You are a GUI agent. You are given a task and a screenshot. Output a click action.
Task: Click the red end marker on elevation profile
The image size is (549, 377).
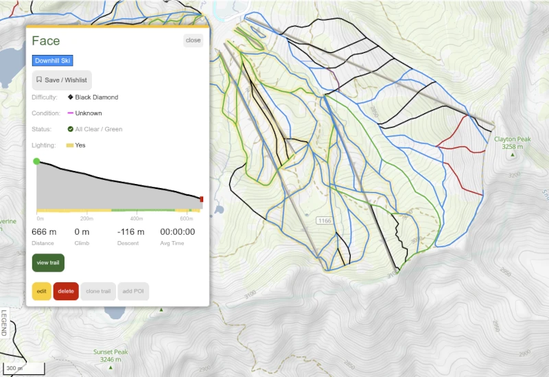pyautogui.click(x=201, y=199)
